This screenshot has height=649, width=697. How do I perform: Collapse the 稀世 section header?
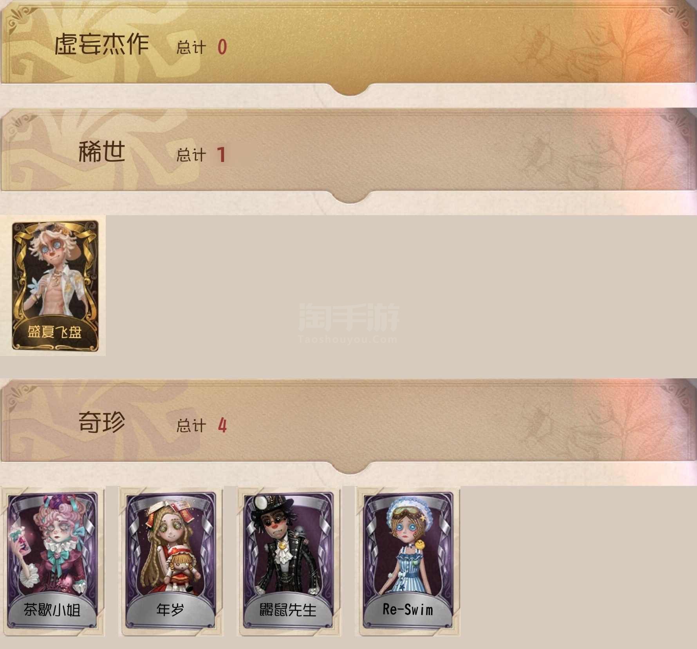(348, 156)
